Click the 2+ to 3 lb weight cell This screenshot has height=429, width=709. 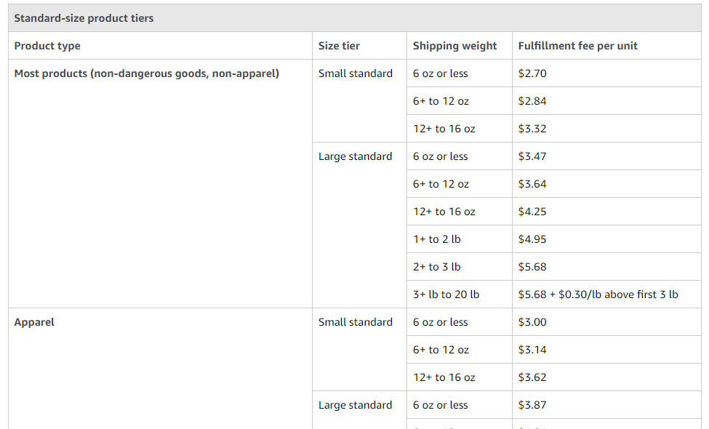[x=460, y=267]
